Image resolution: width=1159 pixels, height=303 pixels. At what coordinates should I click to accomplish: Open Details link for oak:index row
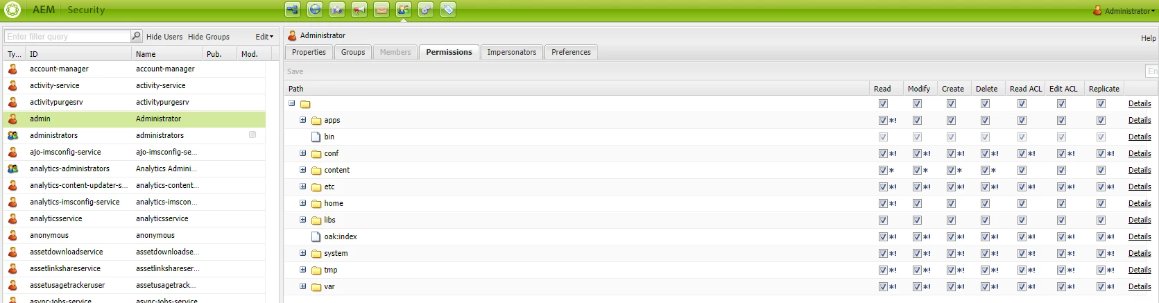click(x=1140, y=236)
